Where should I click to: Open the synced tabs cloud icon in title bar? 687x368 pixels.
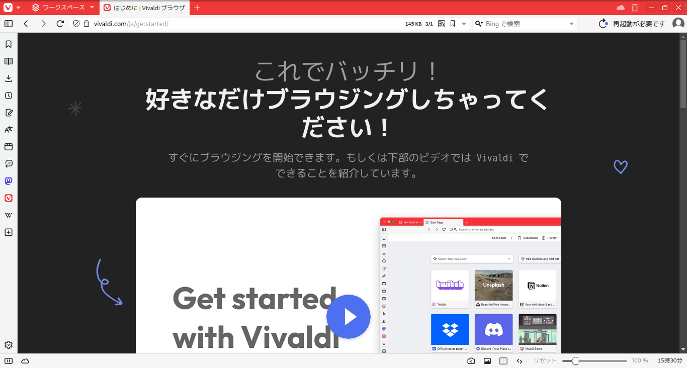(x=621, y=8)
